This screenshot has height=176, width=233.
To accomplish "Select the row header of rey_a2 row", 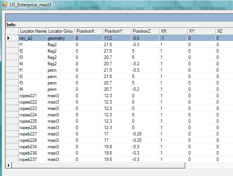I will click(12, 38).
